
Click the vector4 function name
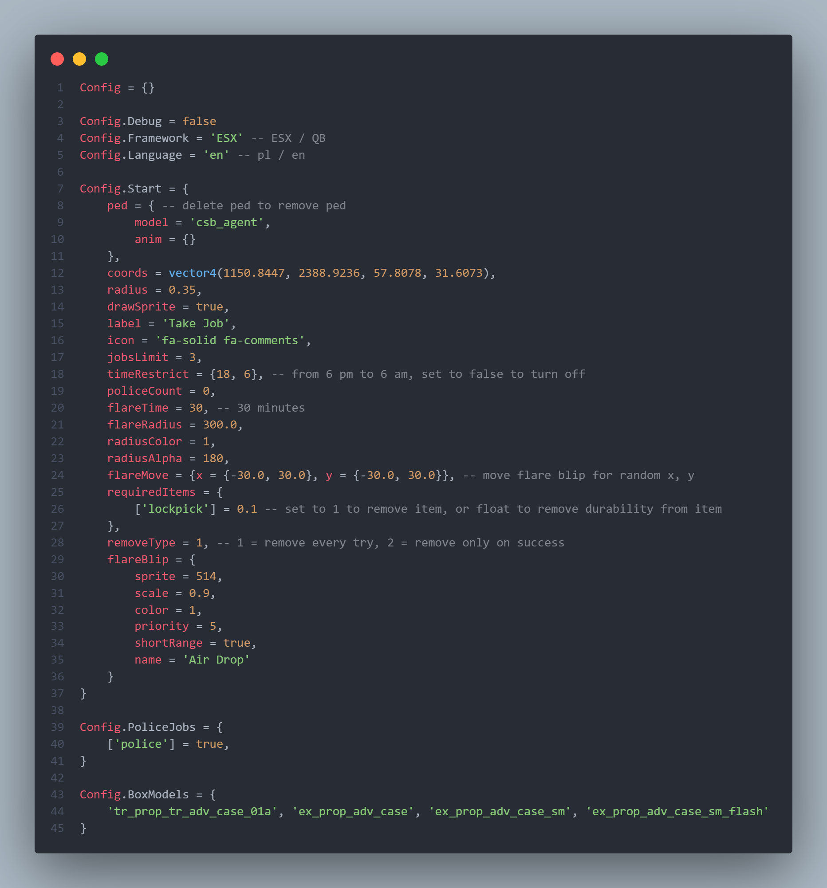(x=192, y=273)
